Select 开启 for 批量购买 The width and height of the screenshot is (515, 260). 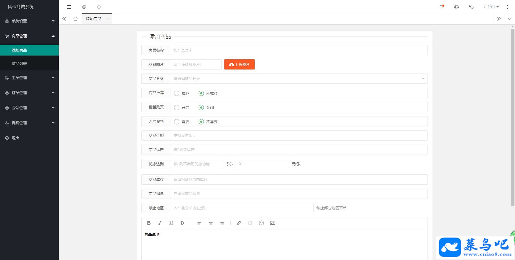182,108
